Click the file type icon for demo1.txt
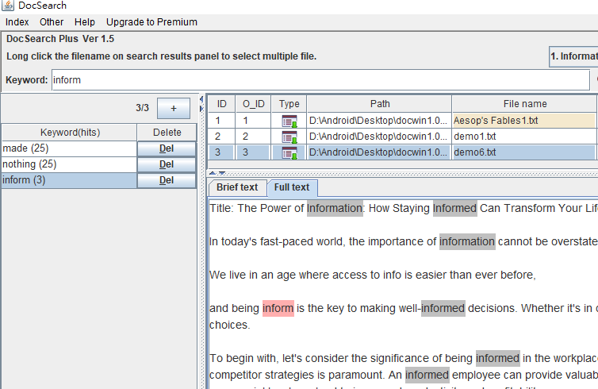The height and width of the screenshot is (389, 598). pyautogui.click(x=289, y=137)
